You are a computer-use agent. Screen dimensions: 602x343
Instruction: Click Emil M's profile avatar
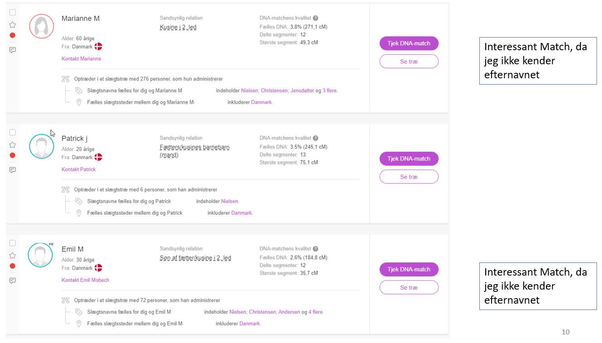click(x=40, y=255)
